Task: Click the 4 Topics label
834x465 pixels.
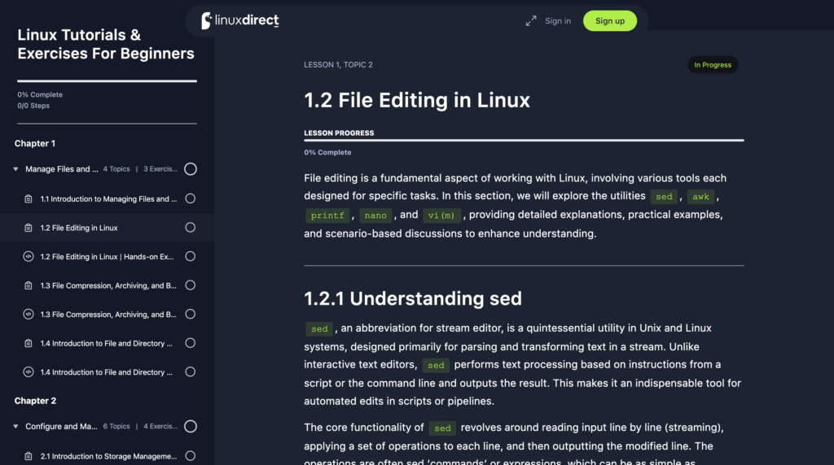Action: (116, 169)
